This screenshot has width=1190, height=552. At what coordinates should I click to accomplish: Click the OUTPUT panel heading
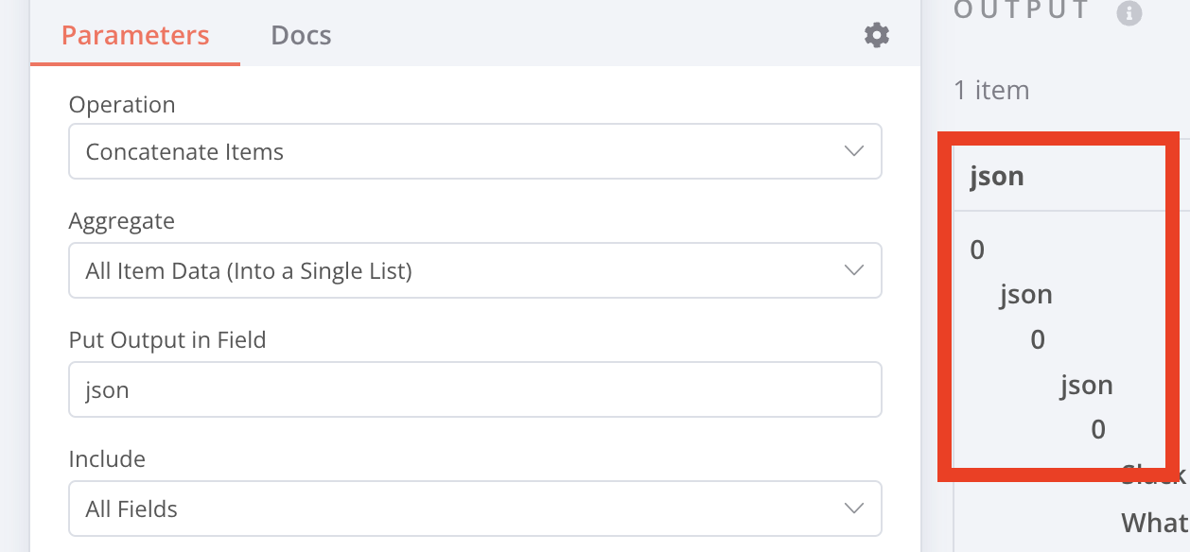click(1022, 10)
